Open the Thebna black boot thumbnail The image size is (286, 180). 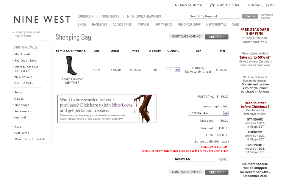(x=71, y=65)
